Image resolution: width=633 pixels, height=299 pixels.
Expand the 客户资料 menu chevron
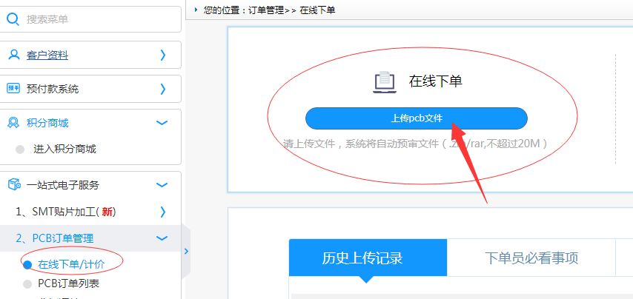tap(162, 55)
